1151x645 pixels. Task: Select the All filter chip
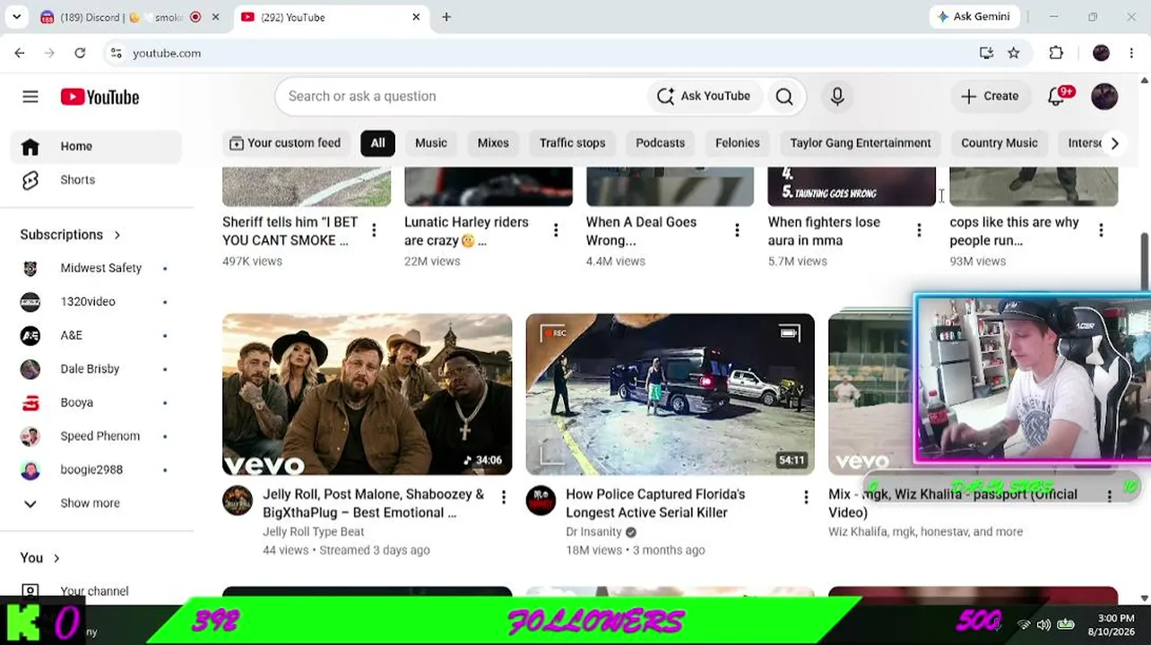(377, 143)
